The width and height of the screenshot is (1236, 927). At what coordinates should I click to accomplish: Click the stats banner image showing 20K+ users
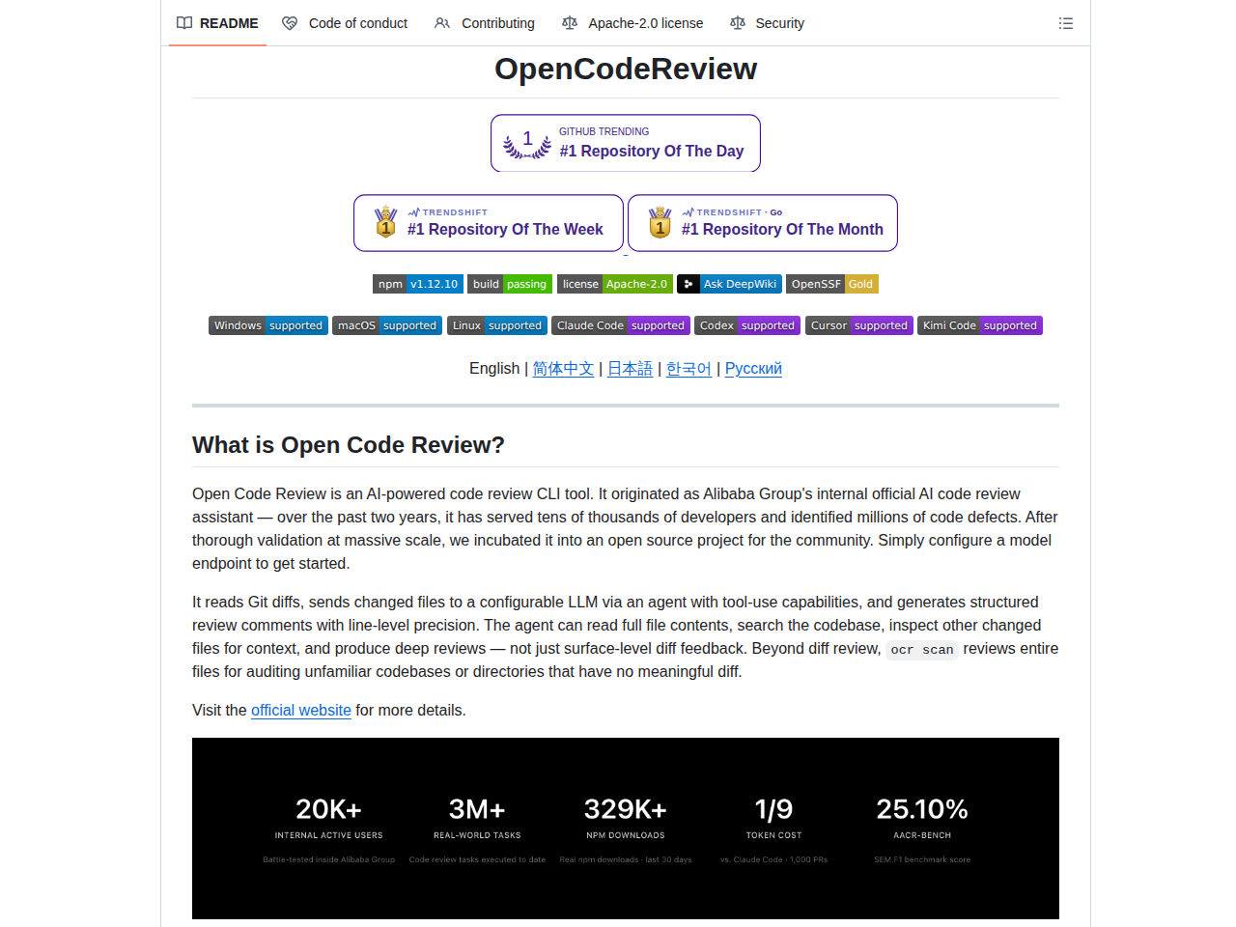tap(626, 829)
